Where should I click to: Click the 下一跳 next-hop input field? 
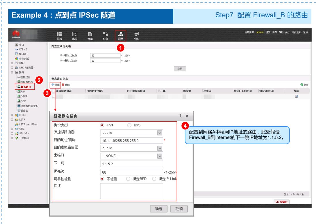pos(131,164)
